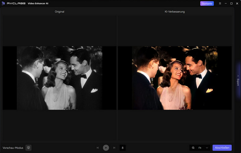Click the frame number field showing 8
Viewport: 241px width, 153px height.
coord(123,148)
